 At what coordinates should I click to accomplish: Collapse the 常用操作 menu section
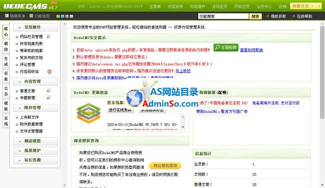(x=35, y=27)
